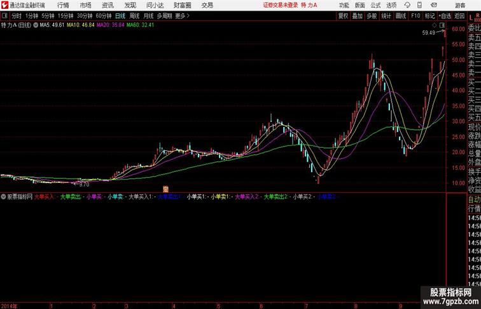Click the 标记 mark toolbar button
The width and height of the screenshot is (481, 309).
point(429,16)
